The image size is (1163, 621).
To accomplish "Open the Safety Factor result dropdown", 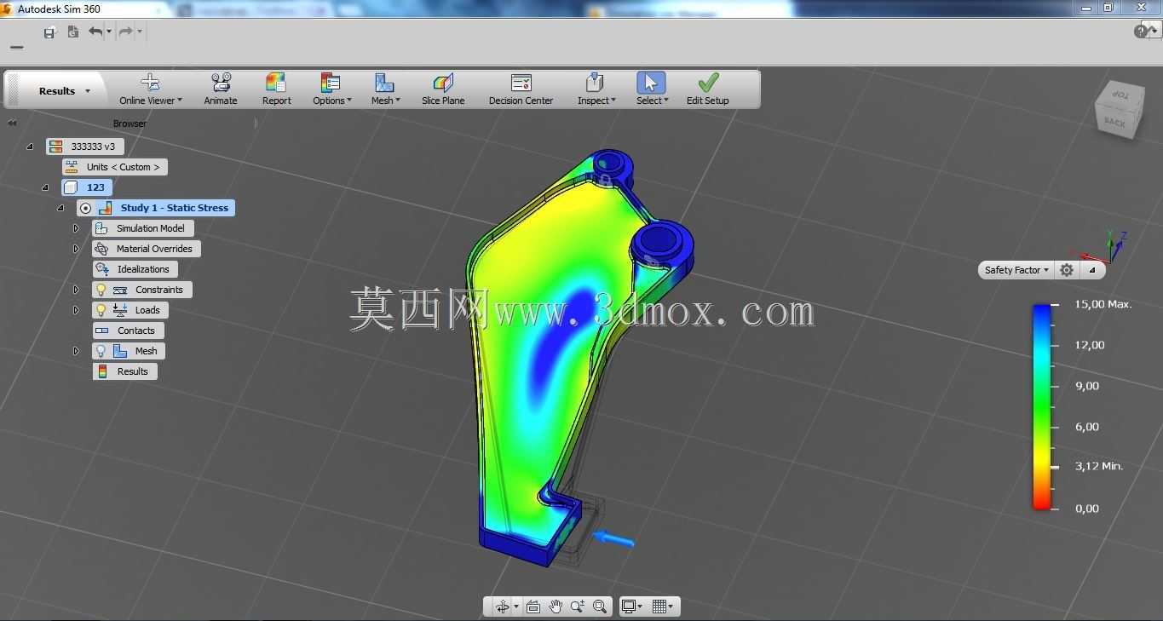I will [x=1016, y=270].
